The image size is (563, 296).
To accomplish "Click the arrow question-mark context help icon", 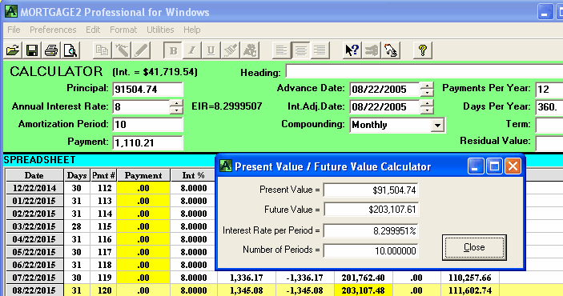I will [x=352, y=50].
